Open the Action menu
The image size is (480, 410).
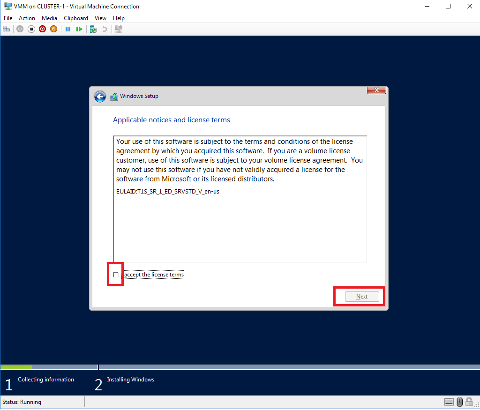pos(27,18)
